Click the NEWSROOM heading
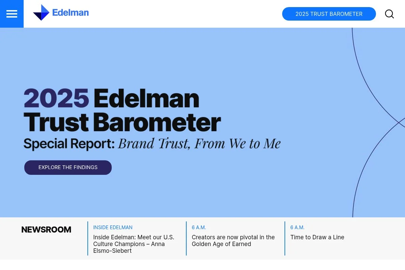This screenshot has height=270, width=405. [x=46, y=230]
